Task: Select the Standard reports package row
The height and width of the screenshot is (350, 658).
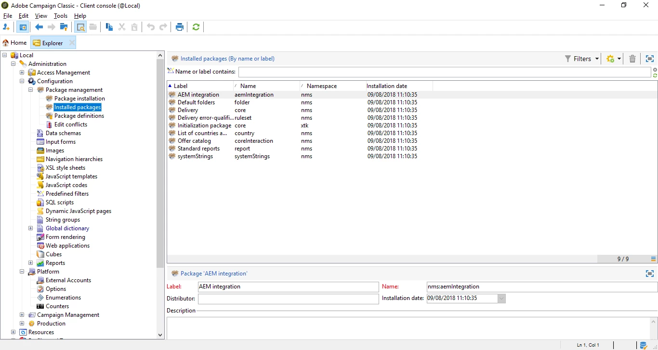Action: point(412,149)
